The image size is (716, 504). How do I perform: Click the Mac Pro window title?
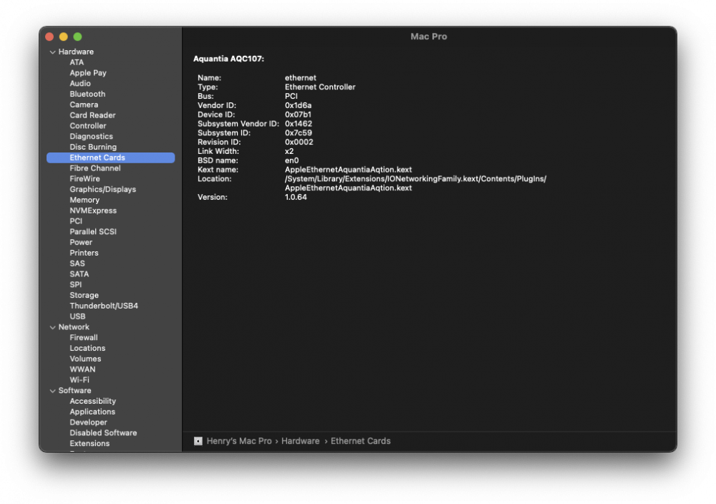[x=428, y=37]
